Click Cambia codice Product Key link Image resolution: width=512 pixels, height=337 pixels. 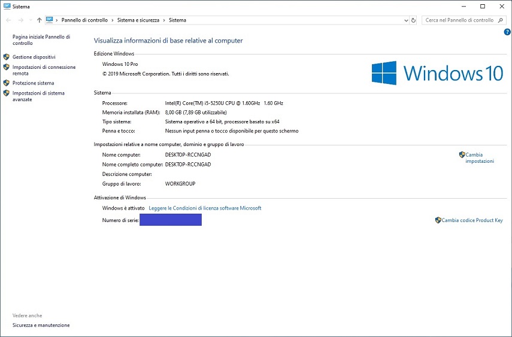pos(472,220)
